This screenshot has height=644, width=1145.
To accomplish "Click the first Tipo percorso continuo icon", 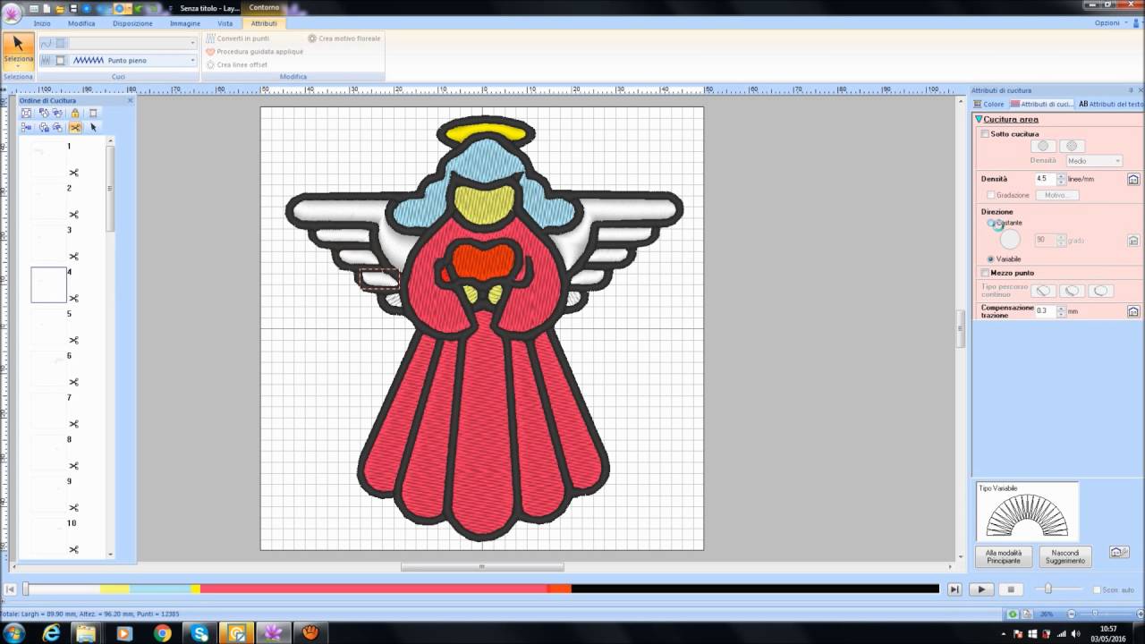I will pyautogui.click(x=1043, y=291).
